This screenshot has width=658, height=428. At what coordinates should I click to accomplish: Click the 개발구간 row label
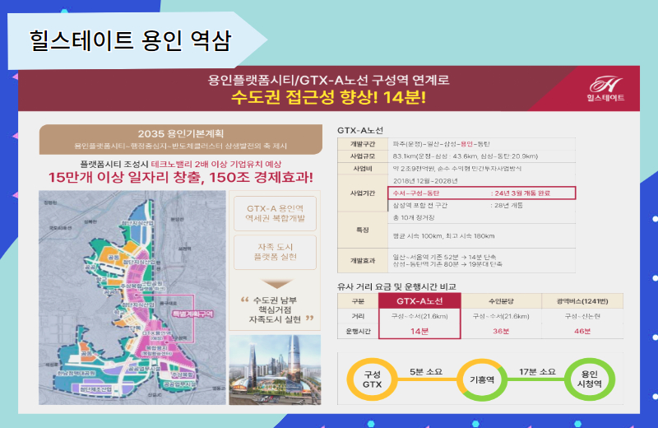tap(363, 144)
